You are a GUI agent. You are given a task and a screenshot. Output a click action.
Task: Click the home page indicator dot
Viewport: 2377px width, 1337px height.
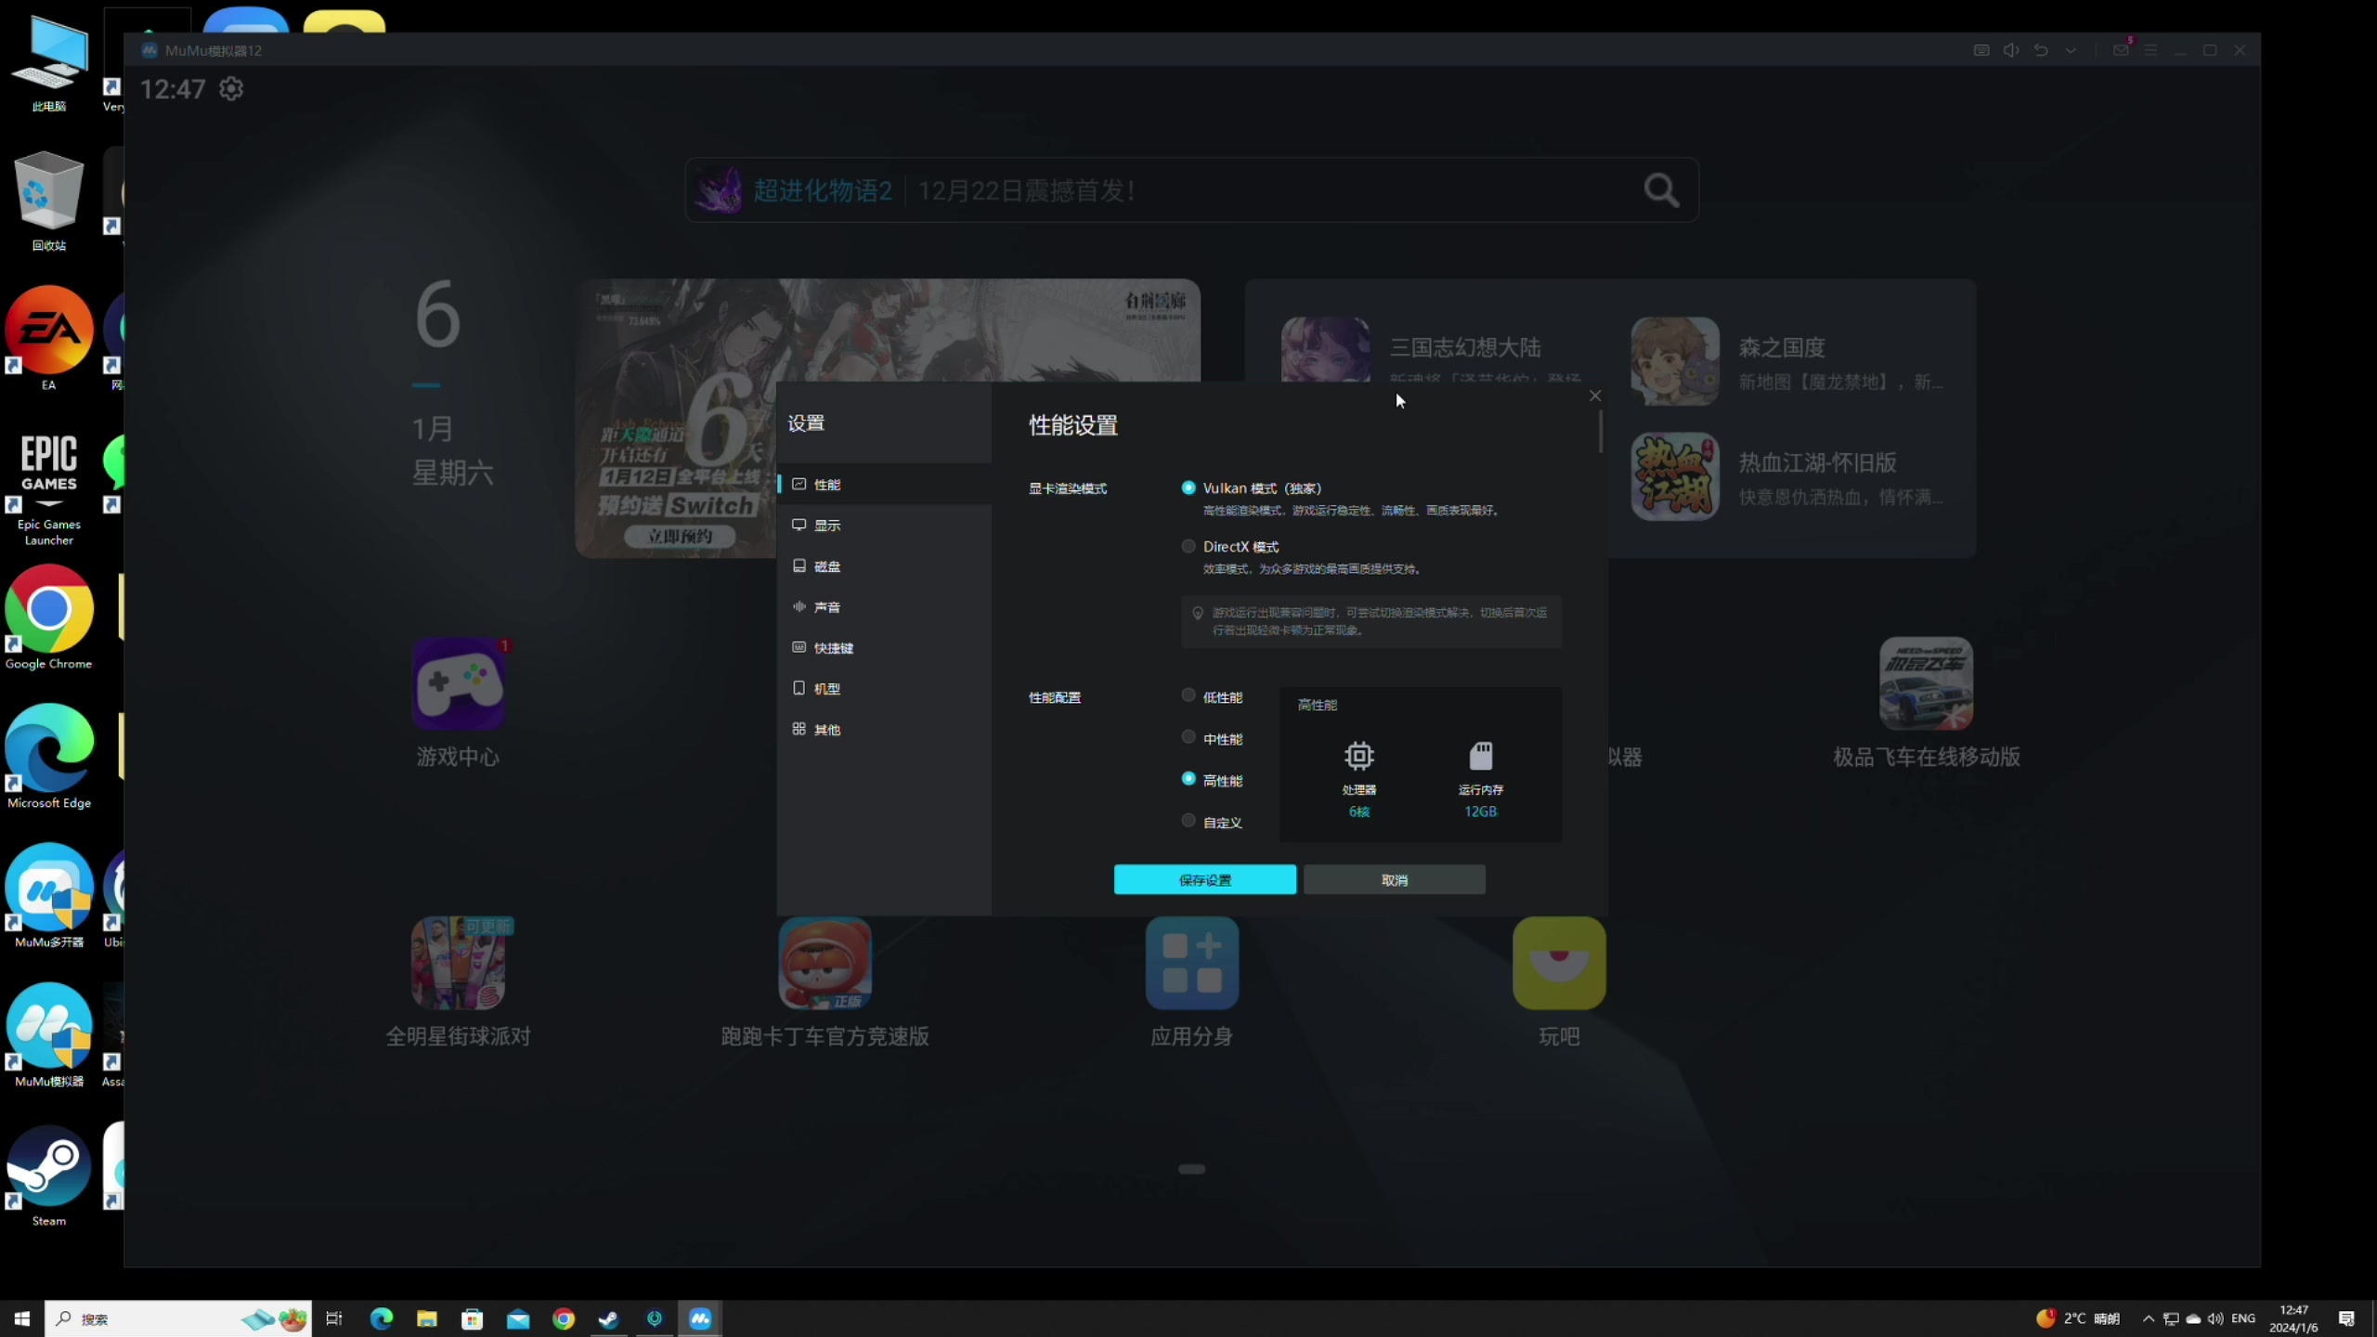tap(1192, 1170)
